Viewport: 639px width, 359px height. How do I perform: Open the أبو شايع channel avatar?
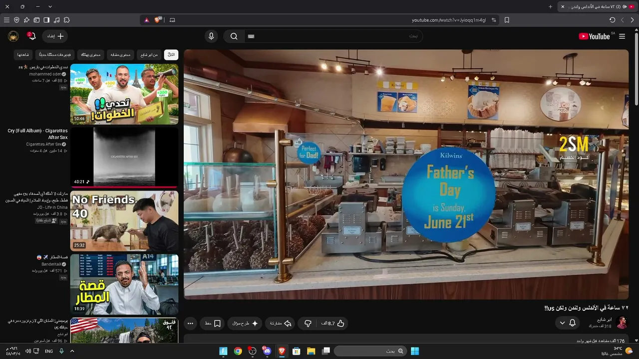pos(622,323)
